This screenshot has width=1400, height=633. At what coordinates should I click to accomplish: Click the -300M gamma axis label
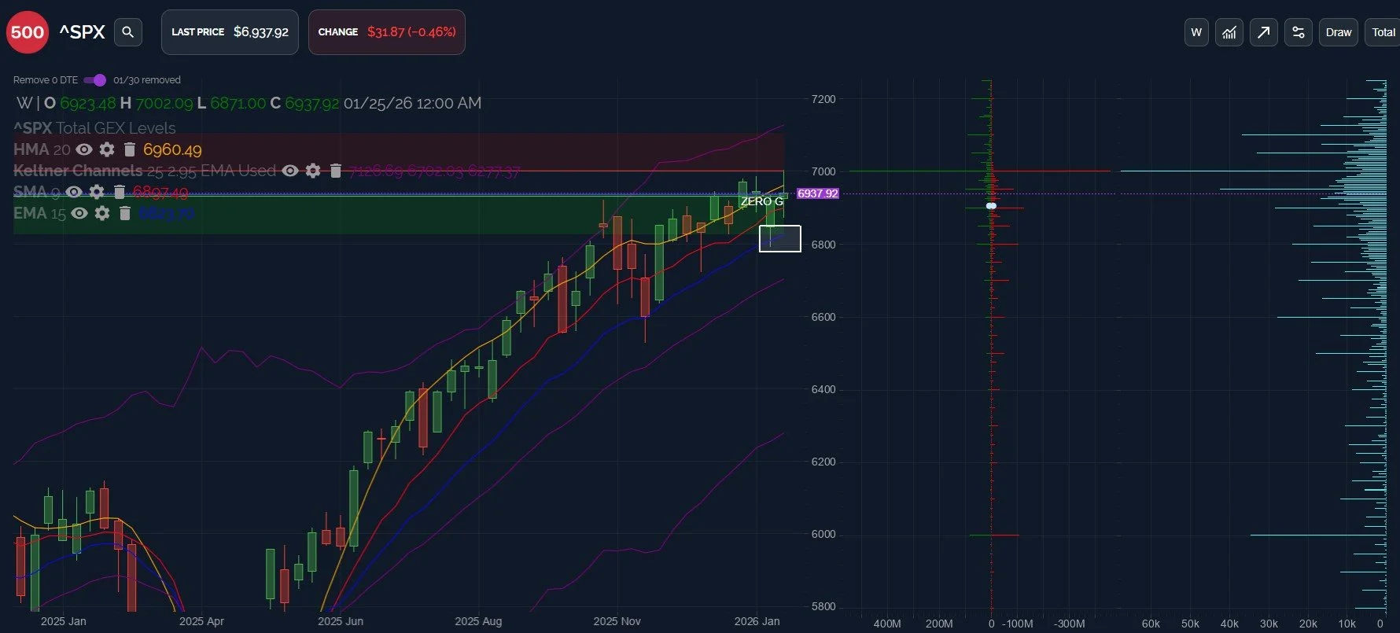[1070, 624]
